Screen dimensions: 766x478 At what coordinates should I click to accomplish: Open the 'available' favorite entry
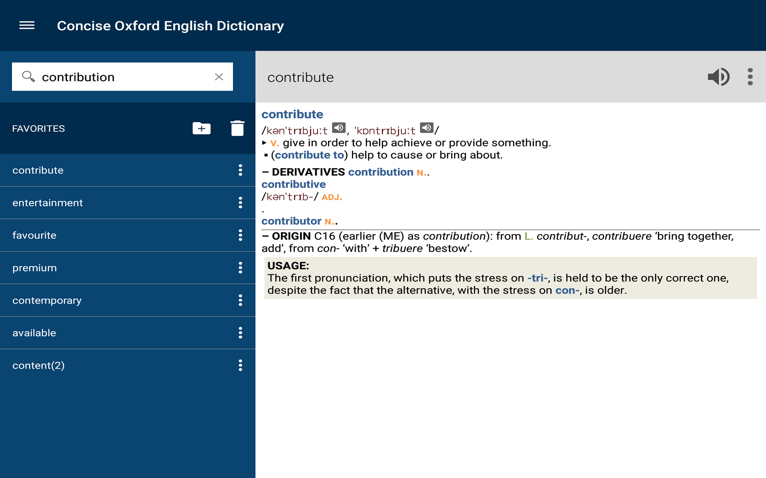coord(34,333)
